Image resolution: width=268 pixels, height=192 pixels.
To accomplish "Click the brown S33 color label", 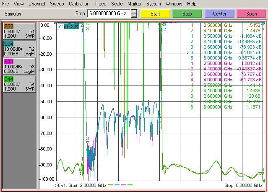I will click(x=8, y=26).
